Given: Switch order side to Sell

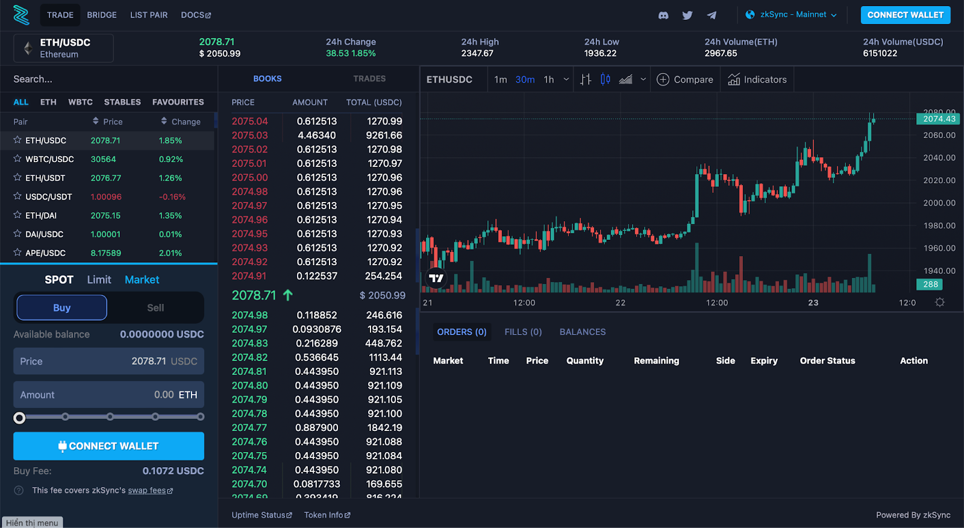Looking at the screenshot, I should pyautogui.click(x=155, y=307).
